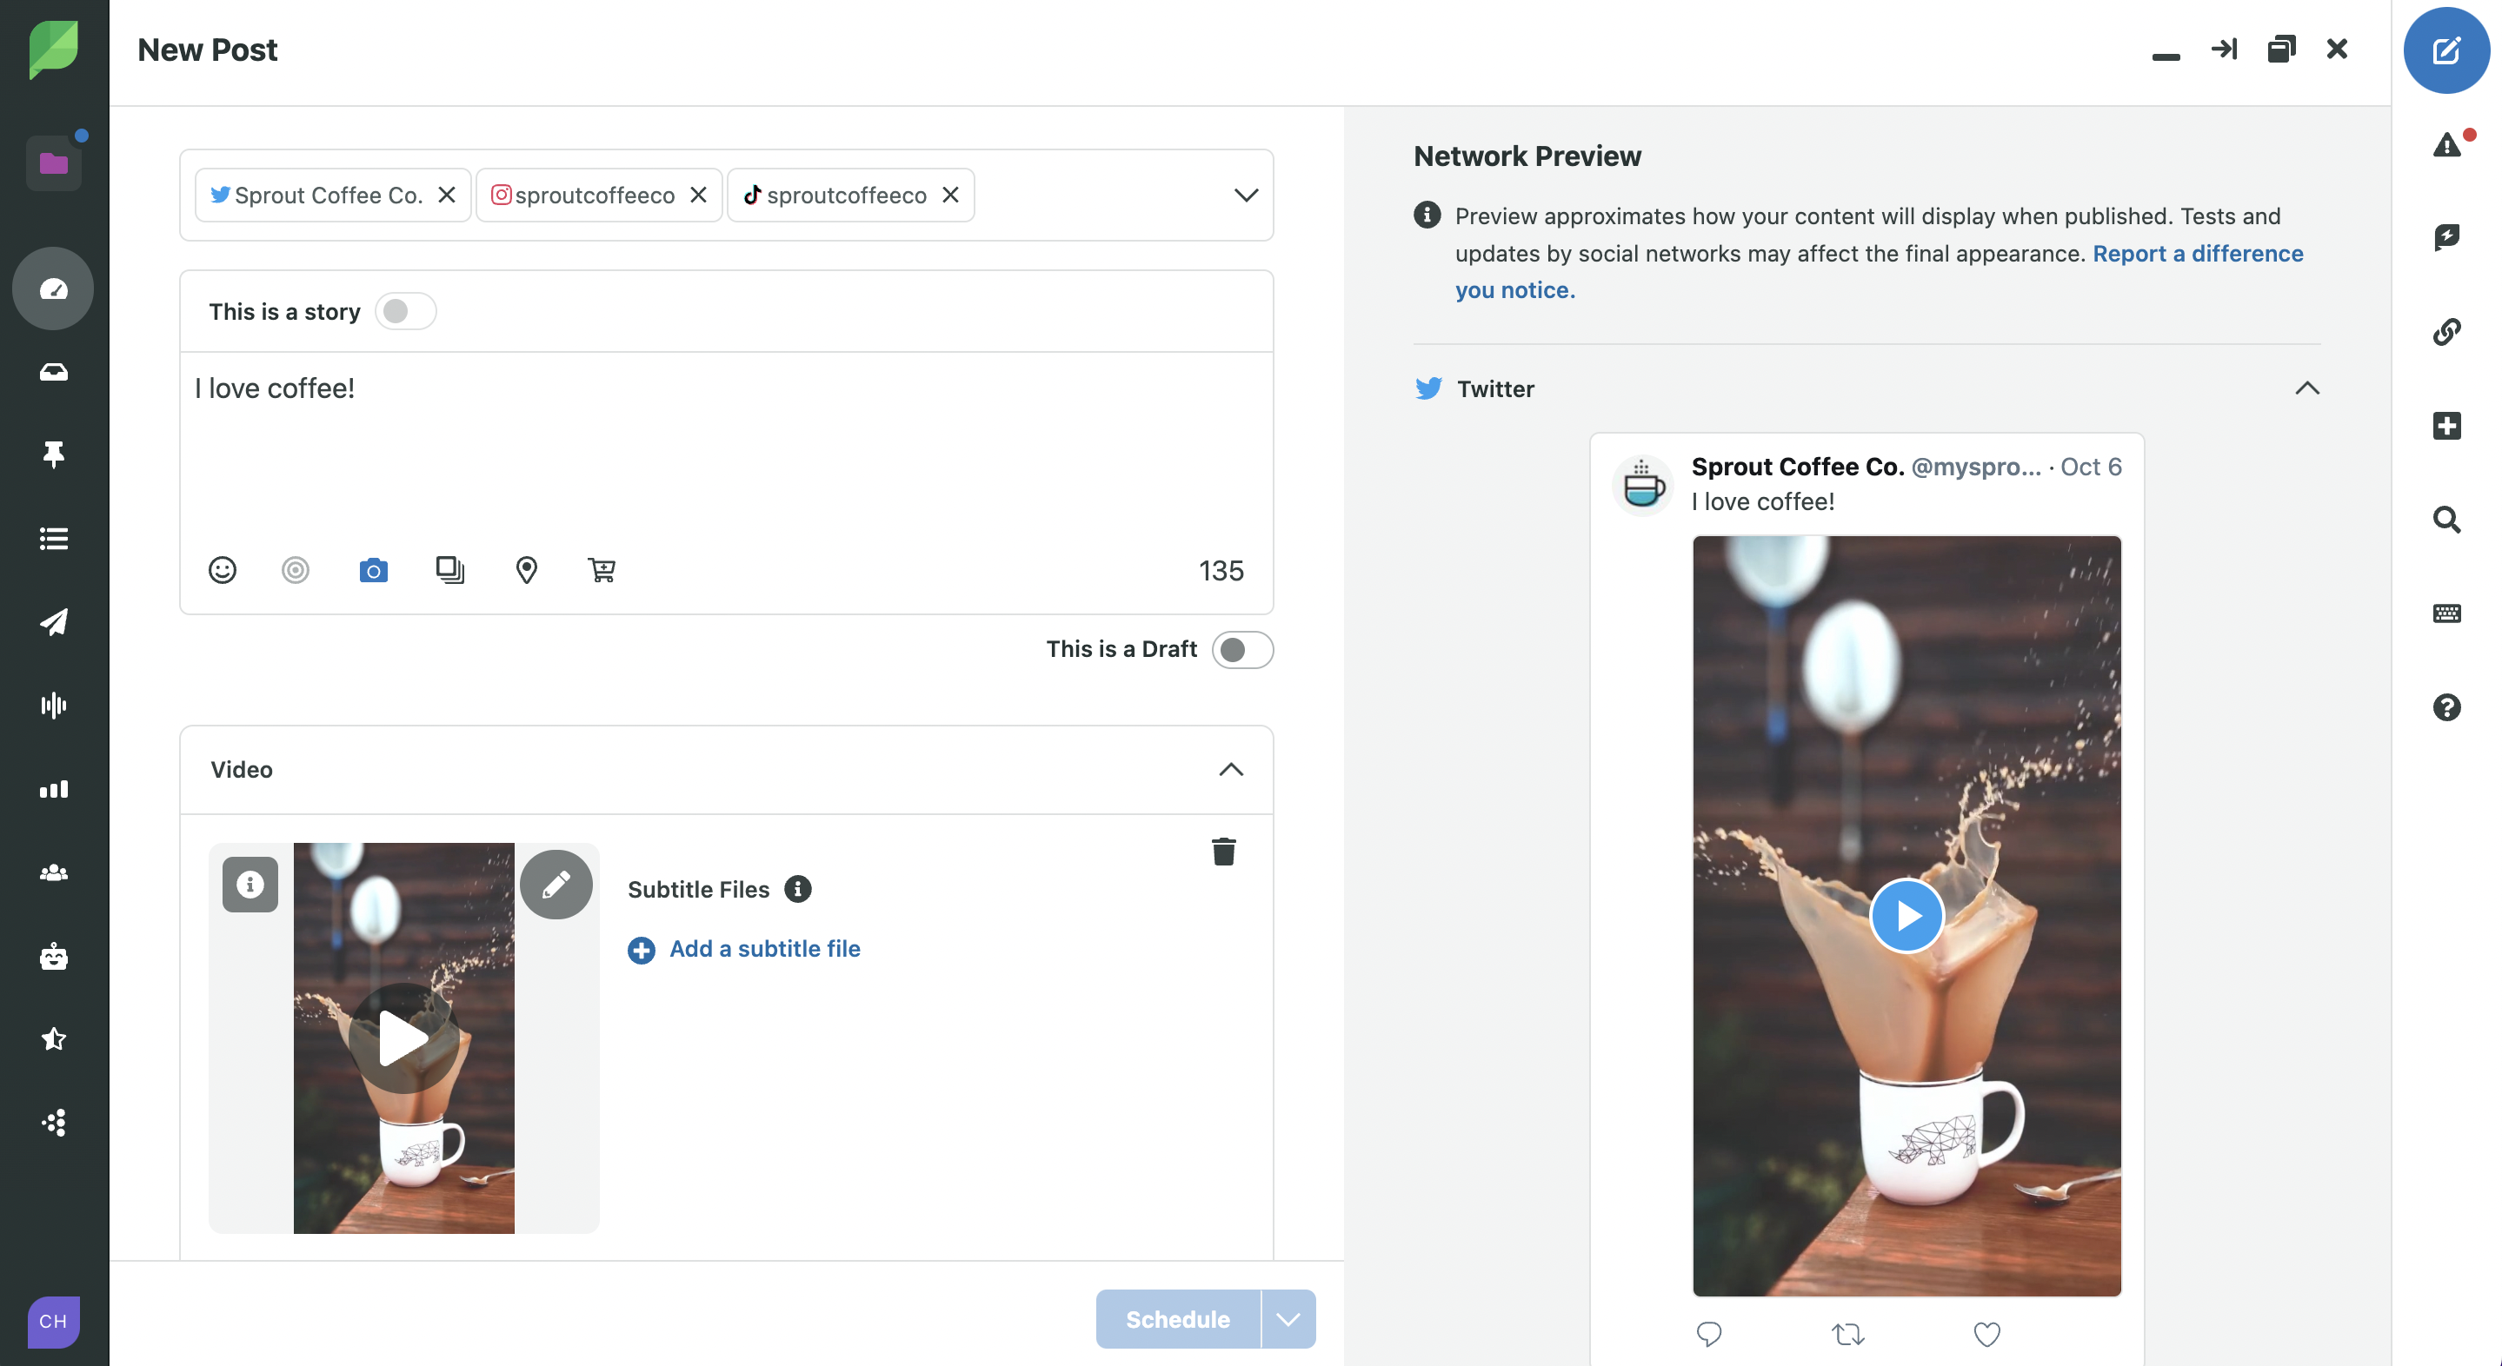Image resolution: width=2502 pixels, height=1366 pixels.
Task: Click the blue Compose pencil button
Action: pos(2445,50)
